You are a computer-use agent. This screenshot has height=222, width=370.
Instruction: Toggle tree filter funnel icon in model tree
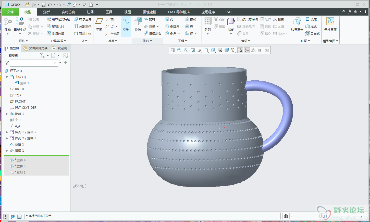[7, 63]
